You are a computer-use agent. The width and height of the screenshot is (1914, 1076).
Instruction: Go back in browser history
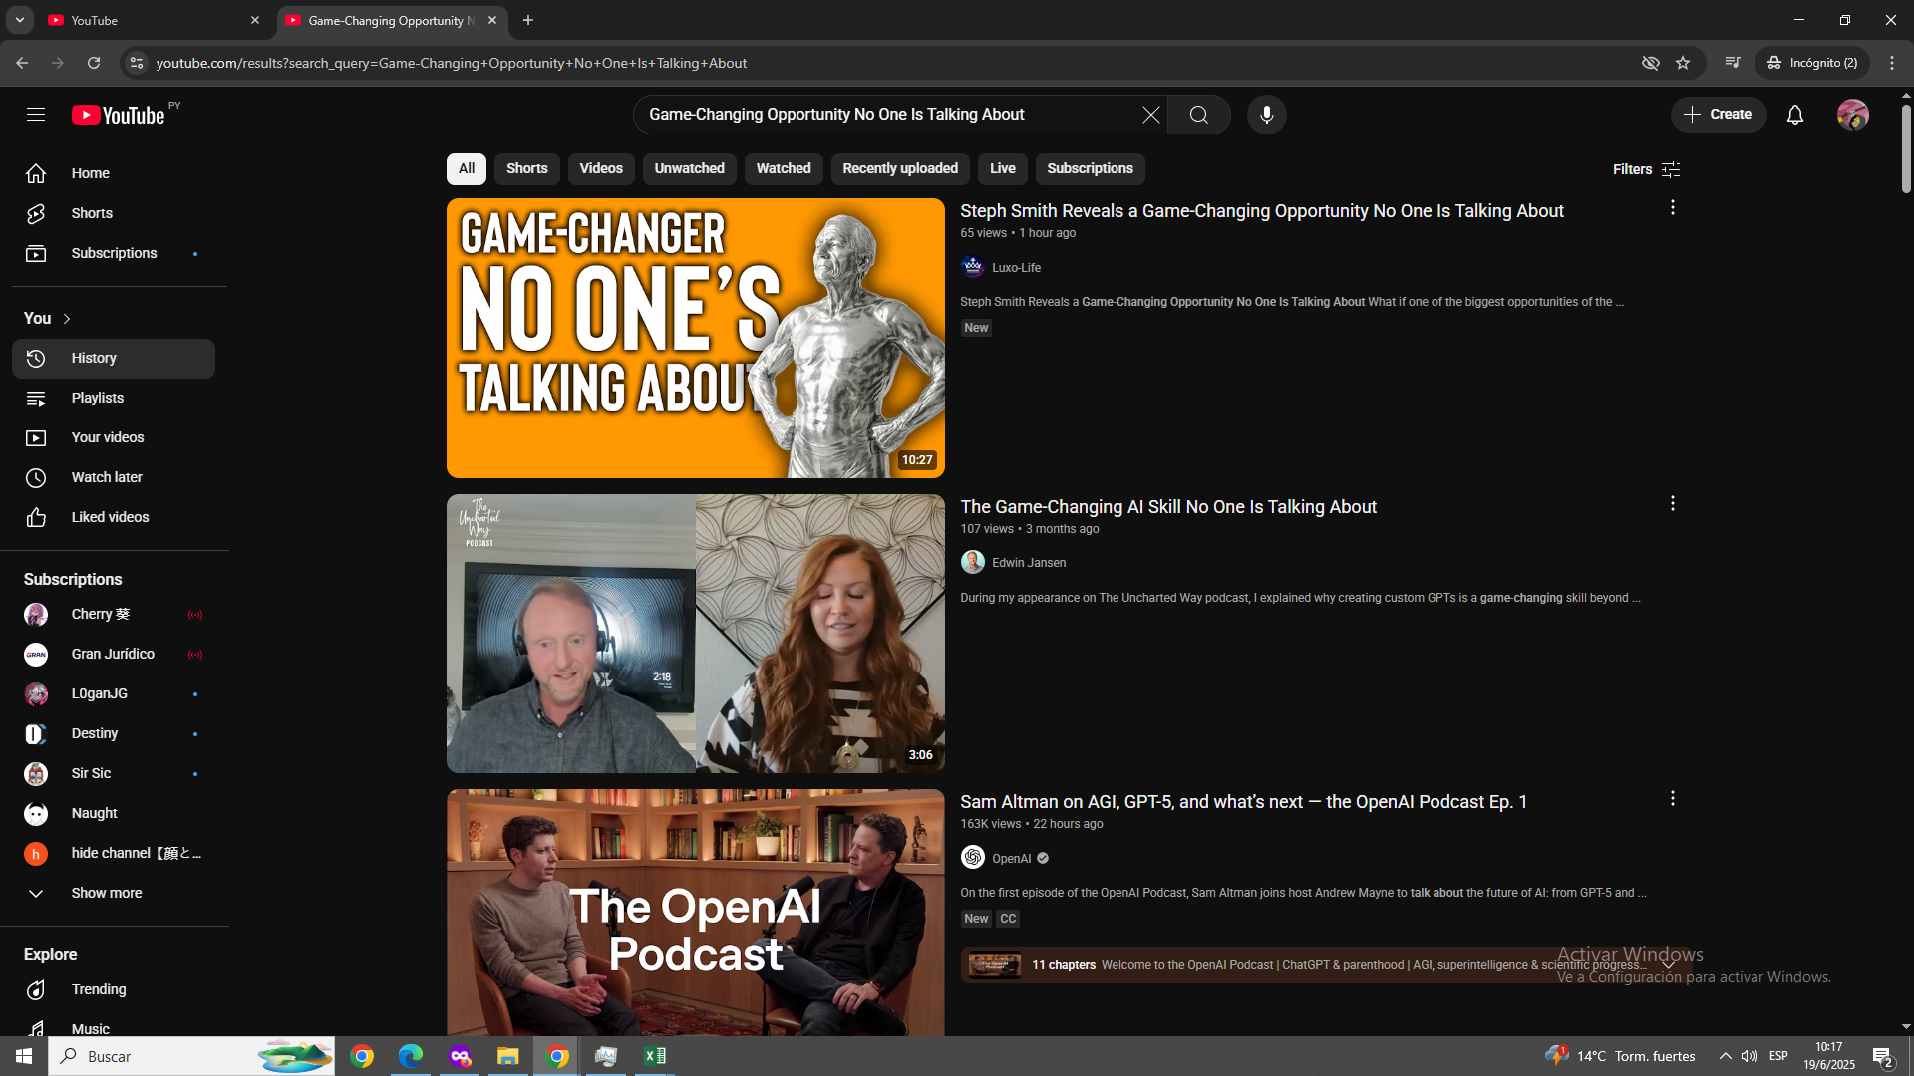coord(22,63)
